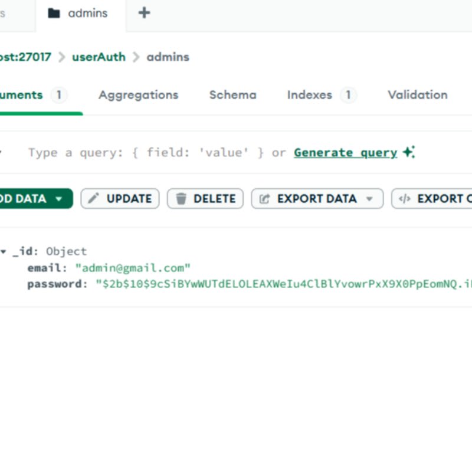Select the email value "admin@gmail.com"
The height and width of the screenshot is (472, 472).
pos(133,268)
